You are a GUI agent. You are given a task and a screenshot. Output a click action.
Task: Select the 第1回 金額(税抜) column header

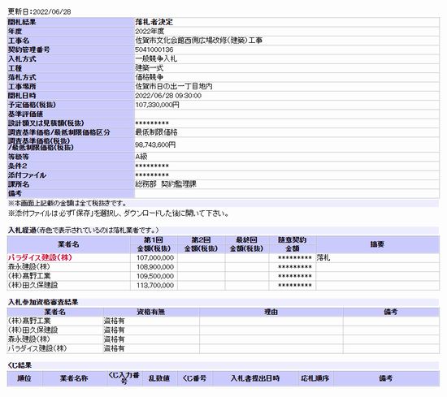pos(154,244)
